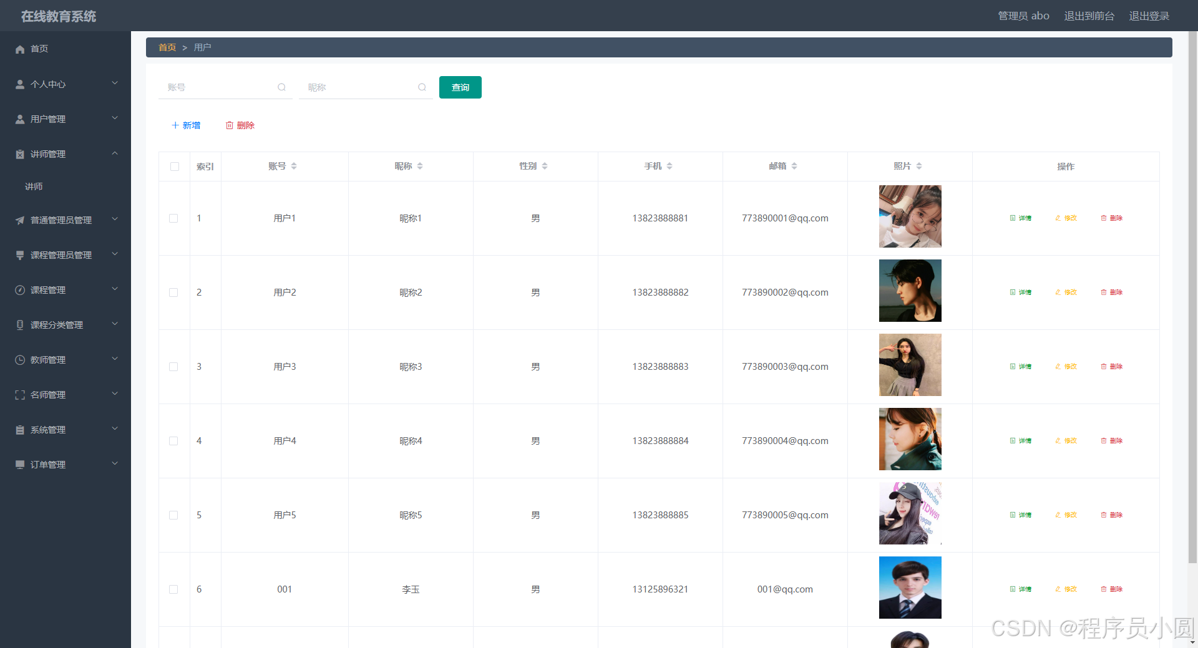Viewport: 1198px width, 648px height.
Task: Click the home icon in sidebar
Action: point(20,49)
